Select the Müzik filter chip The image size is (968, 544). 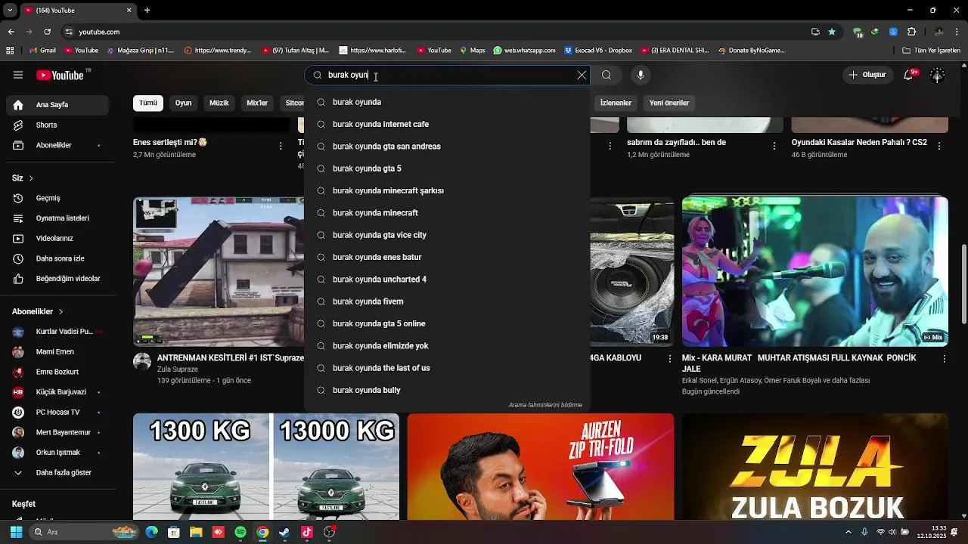(219, 103)
